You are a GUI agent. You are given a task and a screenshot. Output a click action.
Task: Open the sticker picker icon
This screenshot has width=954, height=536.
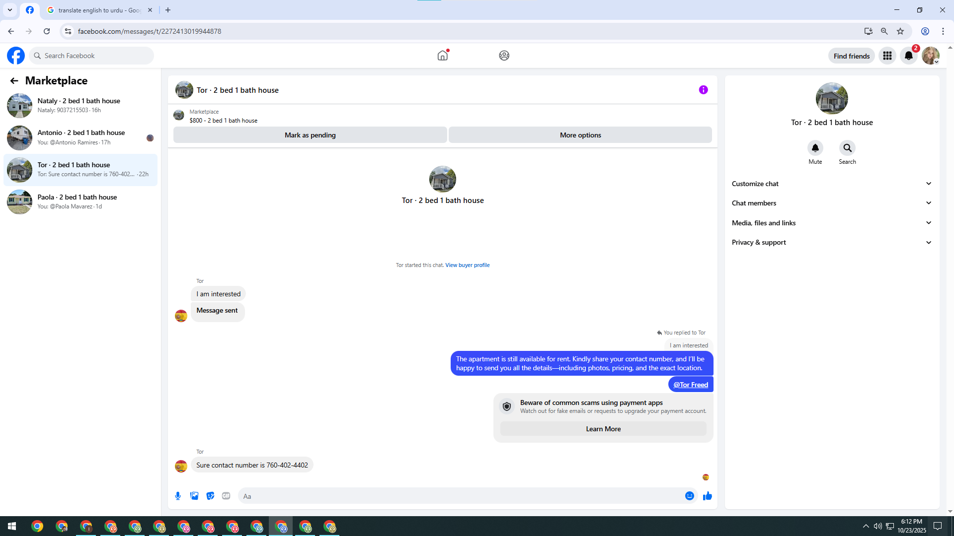210,496
